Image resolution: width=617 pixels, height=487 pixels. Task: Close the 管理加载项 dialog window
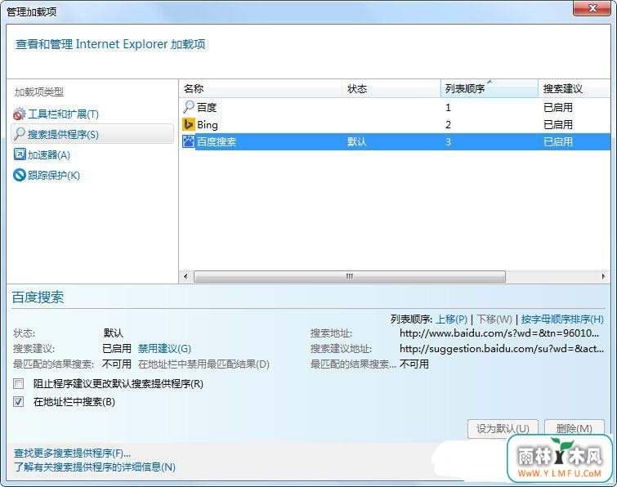pyautogui.click(x=592, y=8)
